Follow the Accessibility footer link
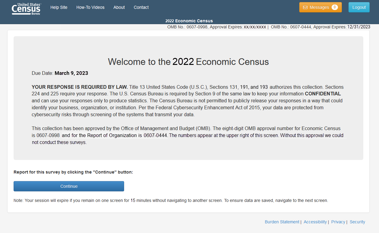Viewport: 379px width, 233px height. [315, 222]
